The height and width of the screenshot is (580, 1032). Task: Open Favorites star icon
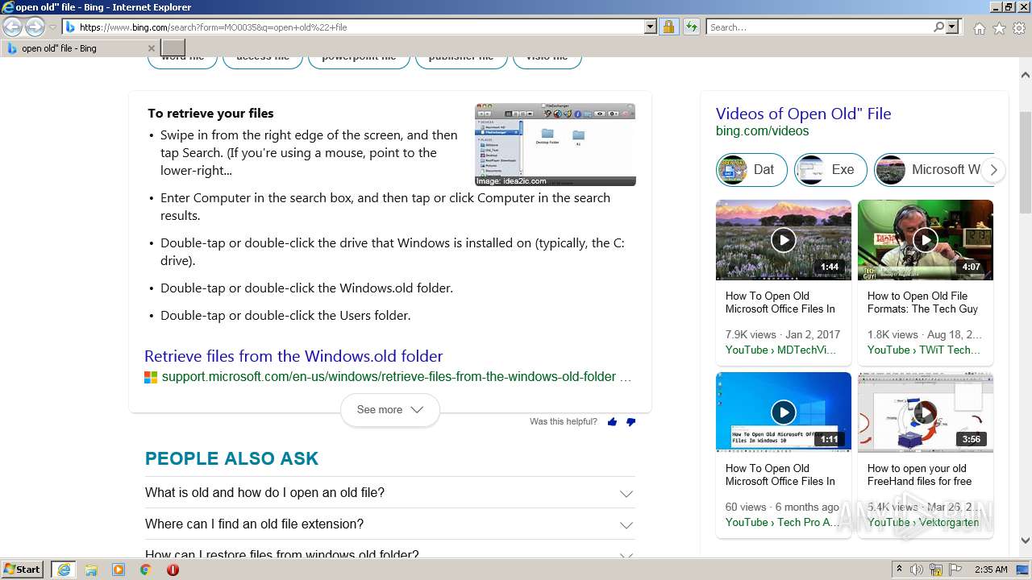(999, 28)
